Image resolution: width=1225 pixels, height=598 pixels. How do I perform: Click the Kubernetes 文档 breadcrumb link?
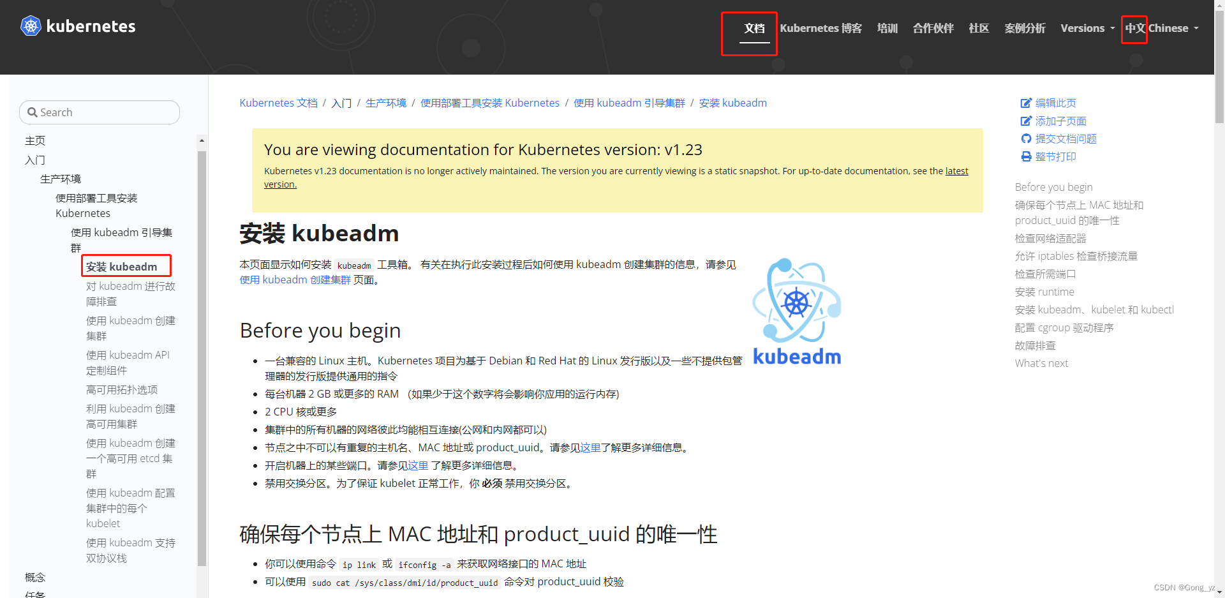click(x=278, y=103)
